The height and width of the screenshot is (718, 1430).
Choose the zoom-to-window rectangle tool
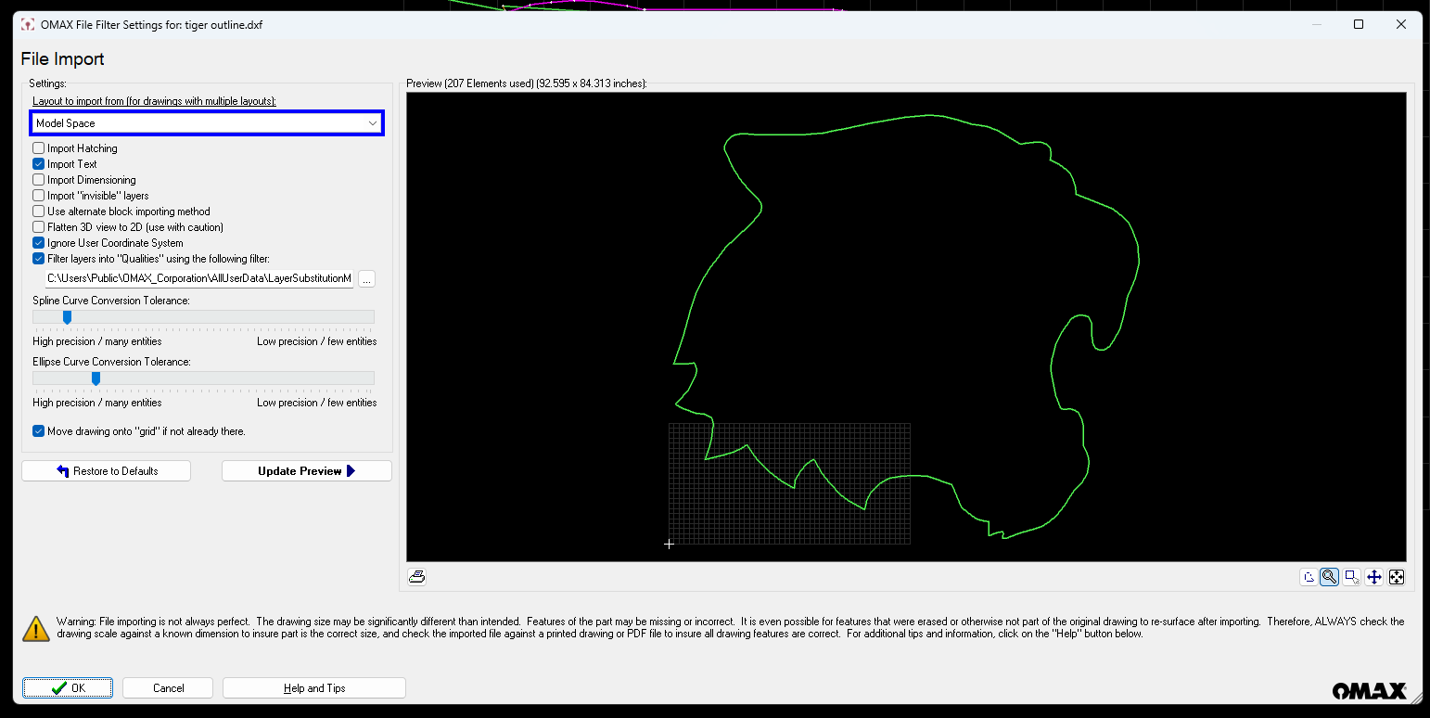tap(1351, 577)
